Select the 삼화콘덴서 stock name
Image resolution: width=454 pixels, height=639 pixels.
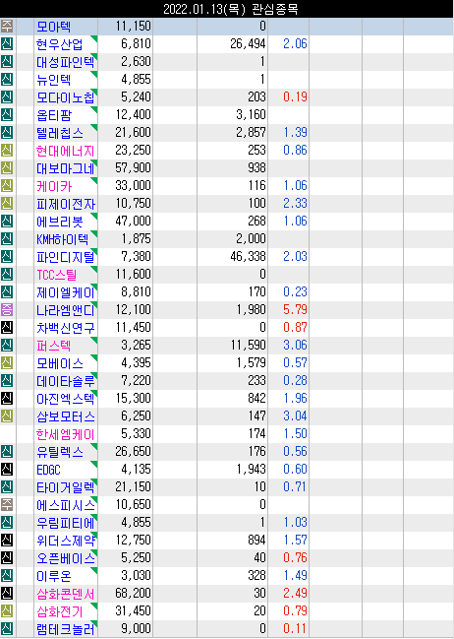[x=65, y=594]
